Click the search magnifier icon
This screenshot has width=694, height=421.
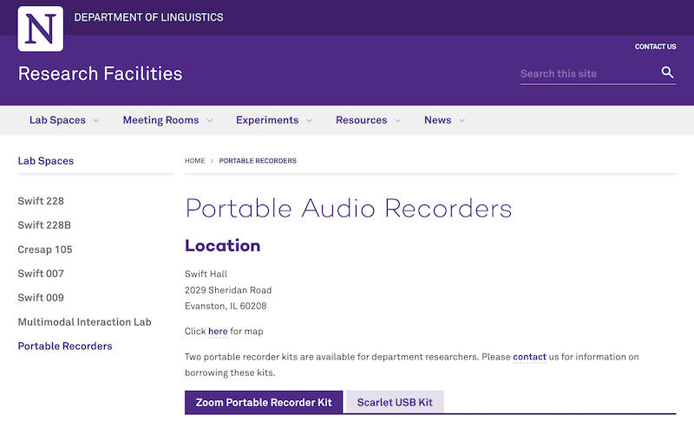pyautogui.click(x=667, y=72)
